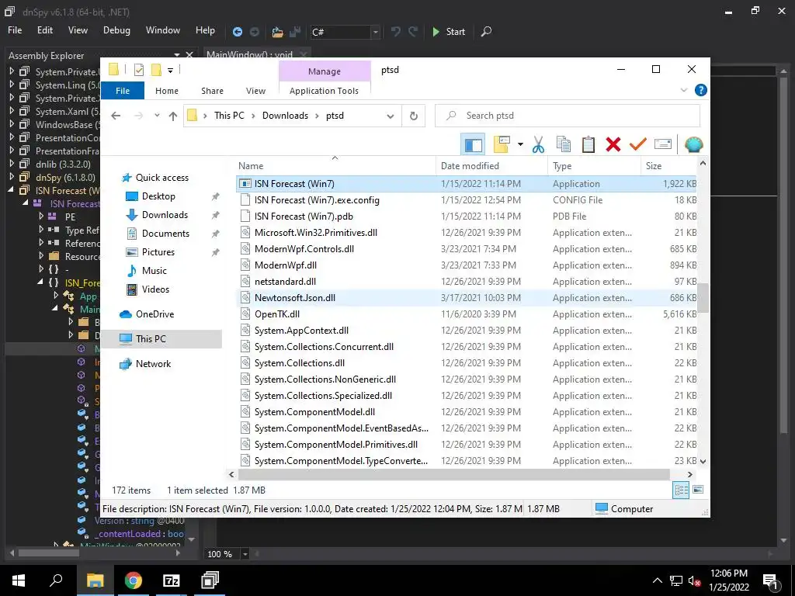The image size is (795, 596).
Task: Click the dnSpy taskbar icon
Action: [x=210, y=580]
